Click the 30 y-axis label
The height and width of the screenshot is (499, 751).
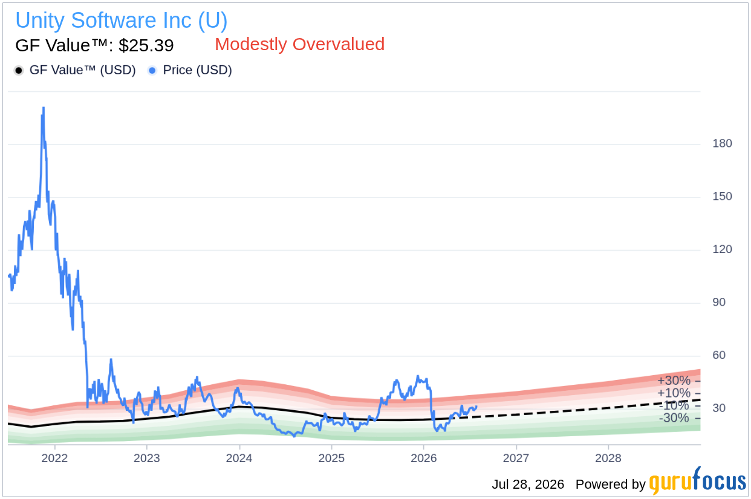(x=718, y=408)
